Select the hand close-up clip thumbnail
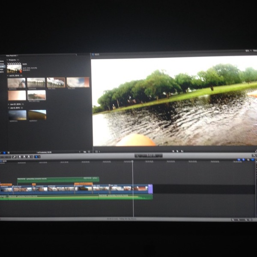This screenshot has width=257, height=257. click(x=16, y=83)
